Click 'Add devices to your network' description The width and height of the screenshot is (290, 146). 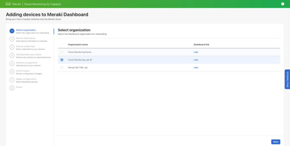pyautogui.click(x=28, y=65)
